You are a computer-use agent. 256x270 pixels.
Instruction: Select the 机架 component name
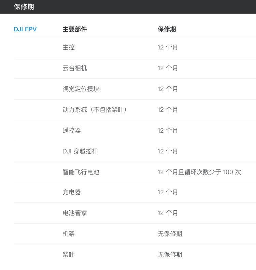coord(69,234)
